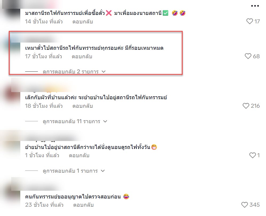
Task: Expand the 1 reply thread
Action: 74,171
